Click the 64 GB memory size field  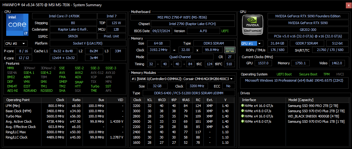[x=159, y=43]
